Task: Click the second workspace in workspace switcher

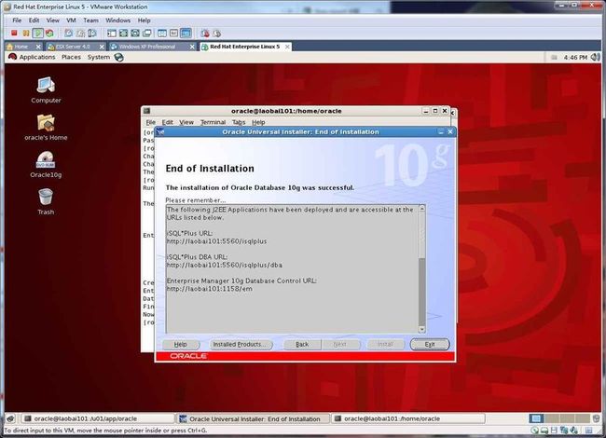Action: (x=552, y=418)
